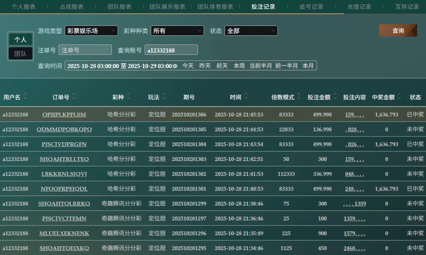
Task: Sort records by 时间 column icon
Action: (246, 97)
